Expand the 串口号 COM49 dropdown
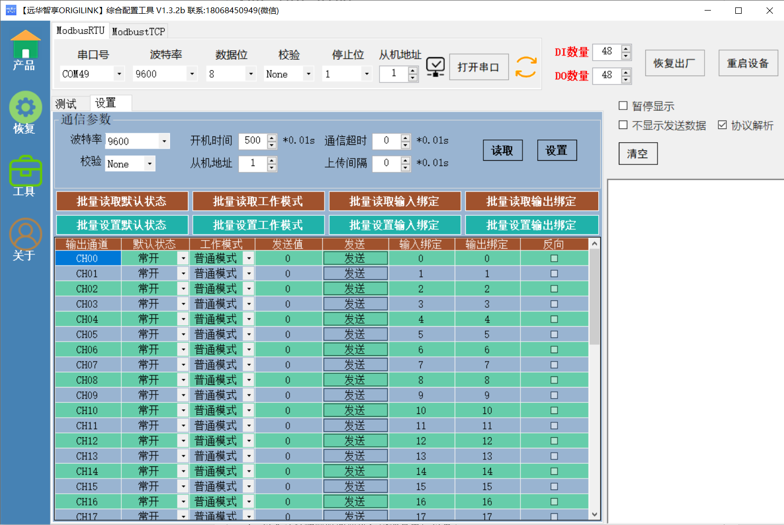The image size is (784, 525). (119, 74)
